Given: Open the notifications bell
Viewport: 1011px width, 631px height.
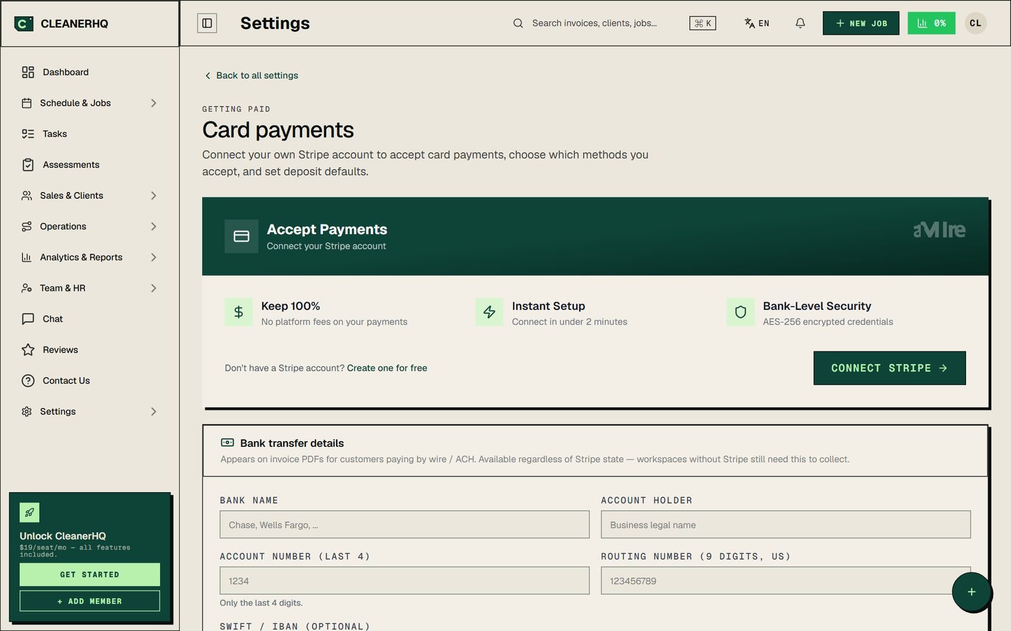Looking at the screenshot, I should [x=800, y=23].
